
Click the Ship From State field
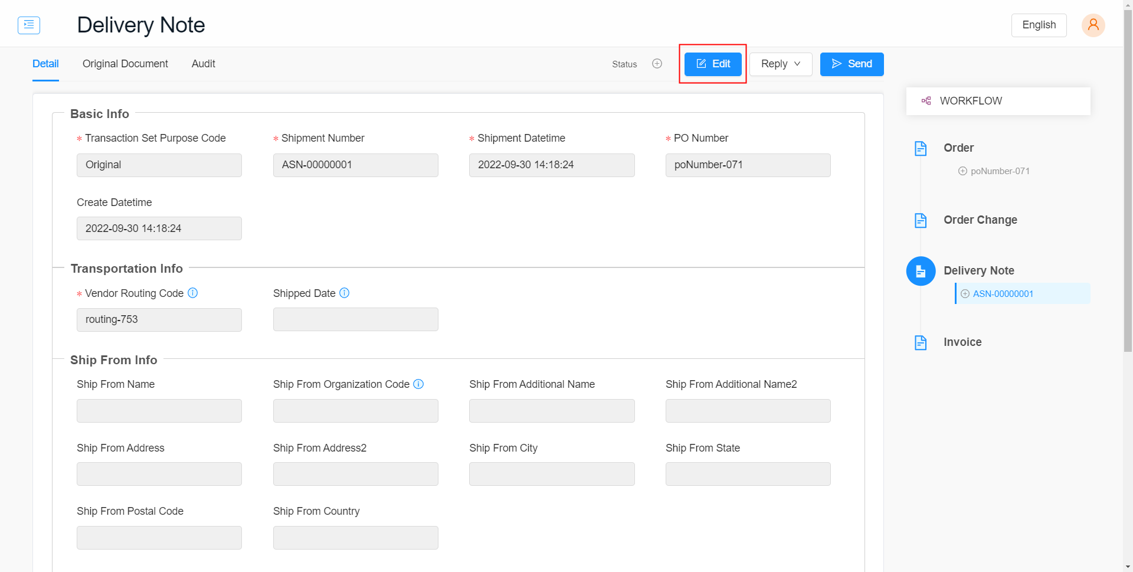point(748,474)
